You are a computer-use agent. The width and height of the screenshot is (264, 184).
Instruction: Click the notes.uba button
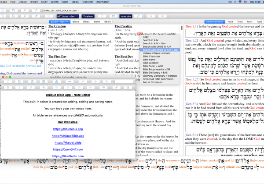(126, 16)
